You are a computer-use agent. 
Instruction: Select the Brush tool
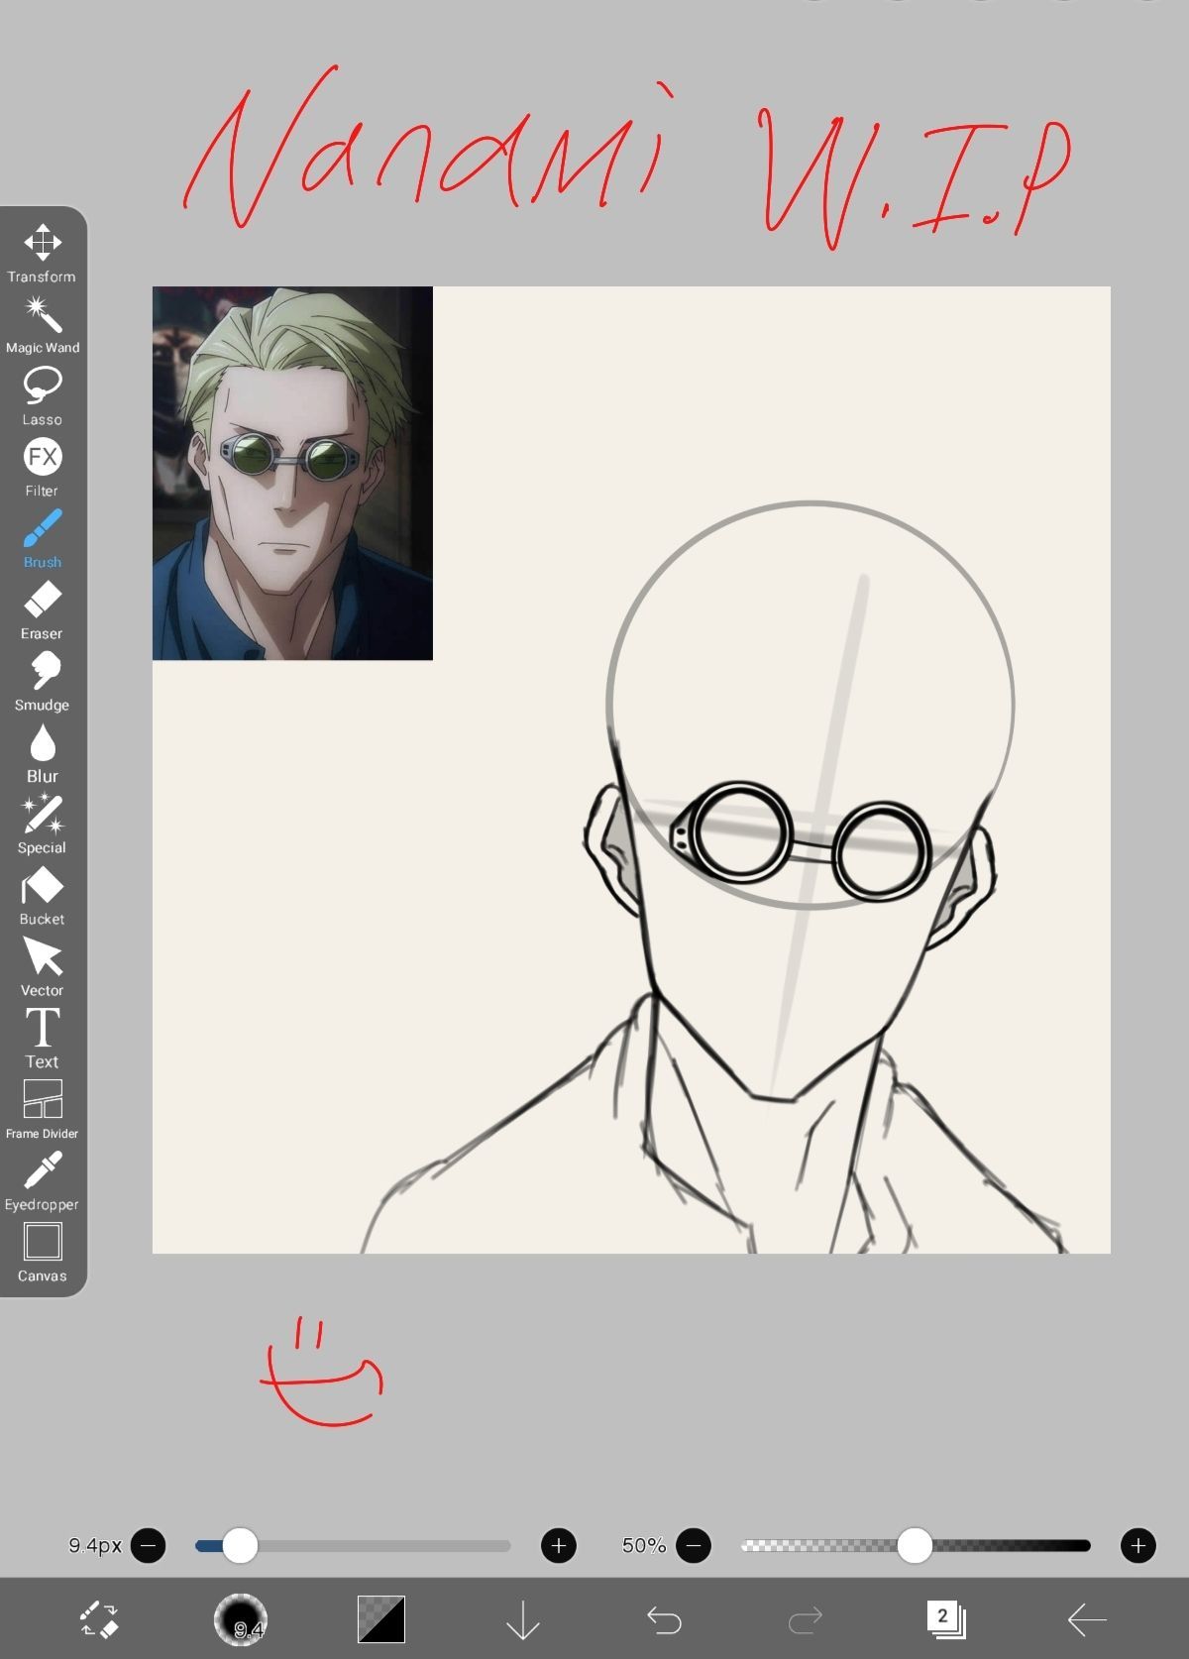42,538
